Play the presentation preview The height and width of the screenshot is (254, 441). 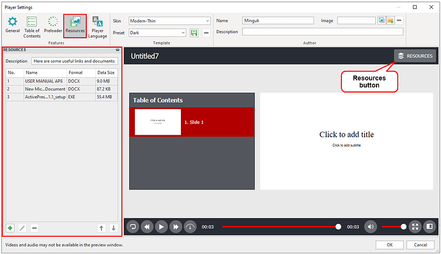pos(162,227)
